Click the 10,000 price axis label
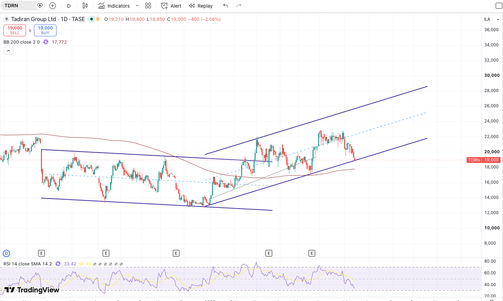This screenshot has height=301, width=503. (x=492, y=228)
